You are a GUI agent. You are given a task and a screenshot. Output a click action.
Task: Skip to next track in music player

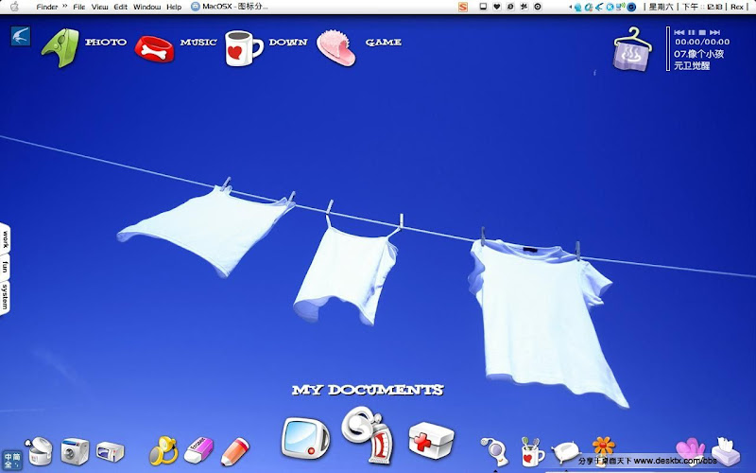coord(713,31)
